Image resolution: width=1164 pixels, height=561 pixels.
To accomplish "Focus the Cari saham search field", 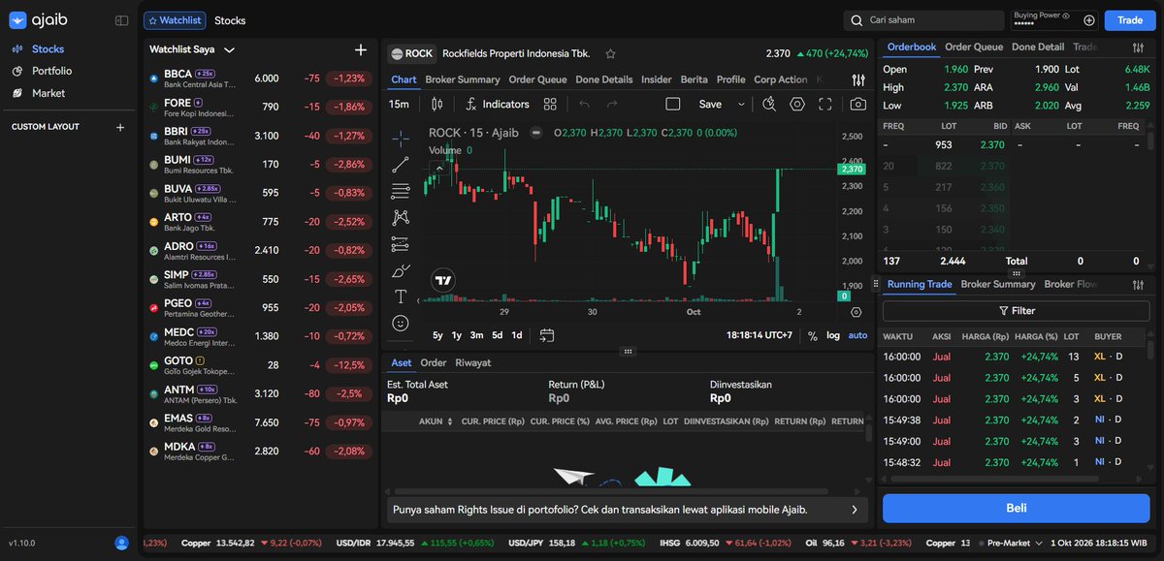I will (923, 20).
